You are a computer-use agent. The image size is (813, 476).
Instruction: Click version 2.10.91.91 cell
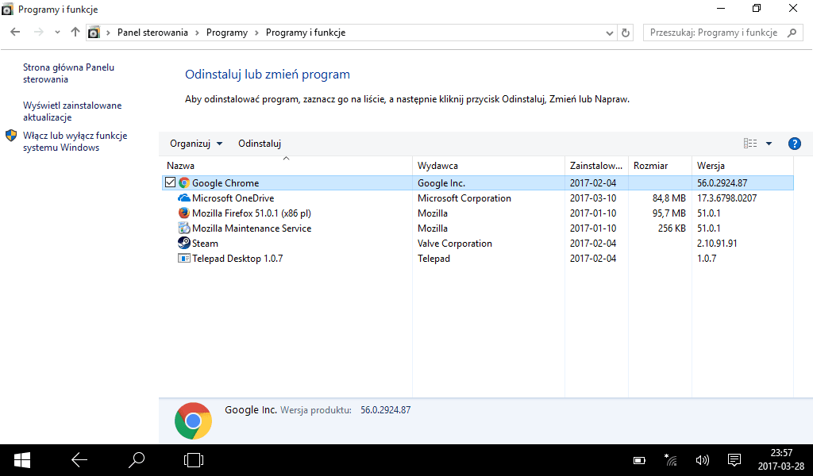717,244
